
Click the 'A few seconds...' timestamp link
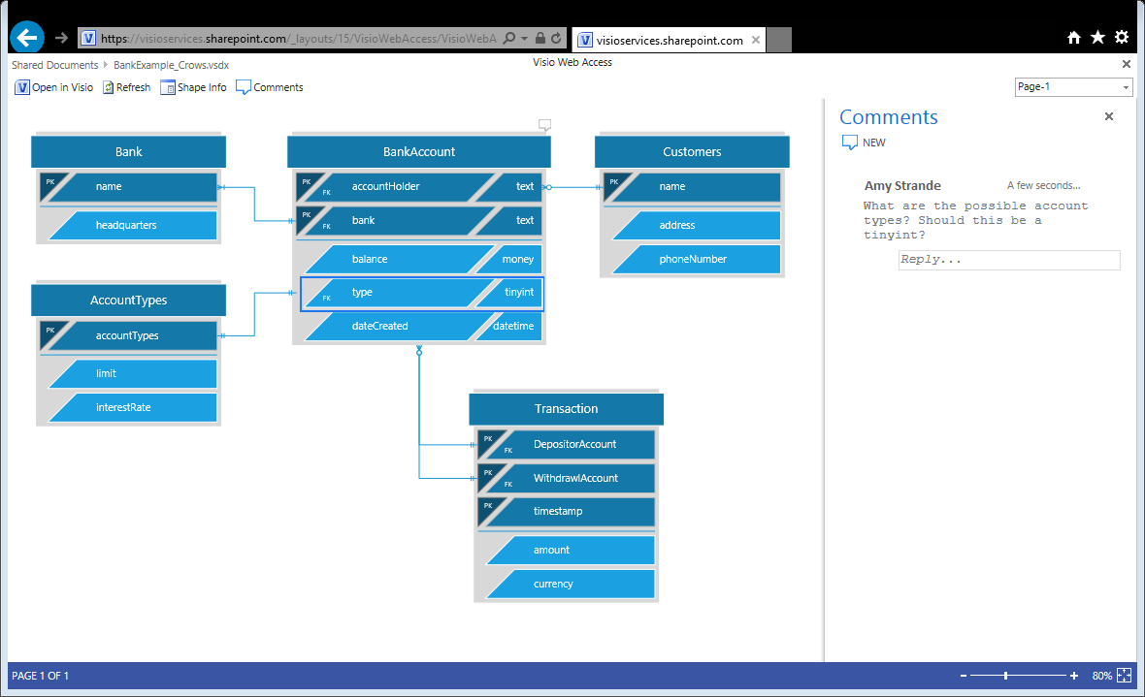pyautogui.click(x=1042, y=185)
